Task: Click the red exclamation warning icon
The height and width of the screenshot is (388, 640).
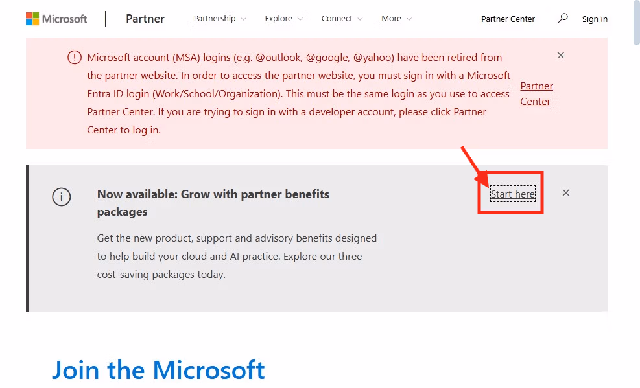Action: tap(75, 58)
